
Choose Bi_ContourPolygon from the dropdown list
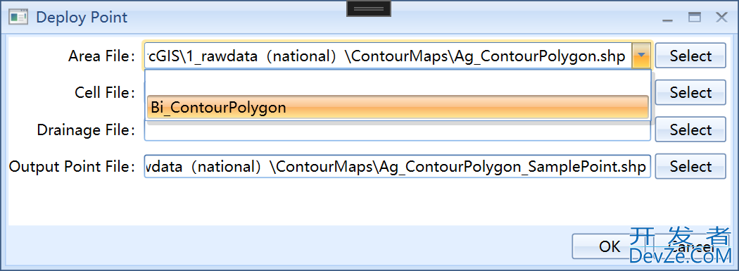coord(398,108)
